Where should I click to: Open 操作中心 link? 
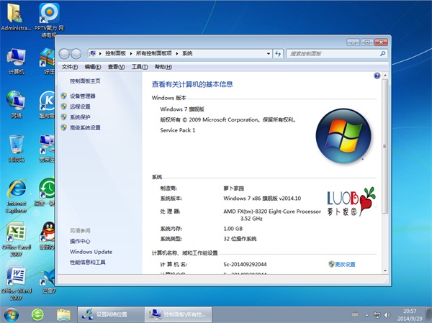[80, 241]
